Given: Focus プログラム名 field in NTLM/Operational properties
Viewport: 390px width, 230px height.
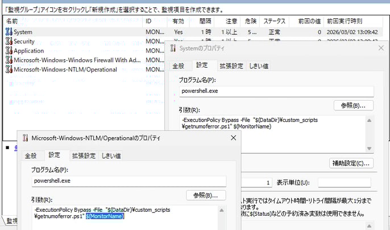Looking at the screenshot, I should pyautogui.click(x=129, y=181).
